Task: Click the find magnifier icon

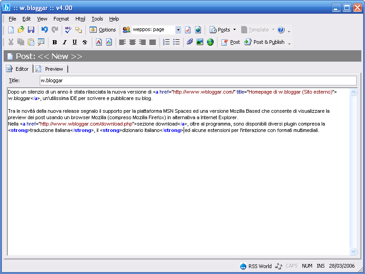Action: [x=41, y=42]
